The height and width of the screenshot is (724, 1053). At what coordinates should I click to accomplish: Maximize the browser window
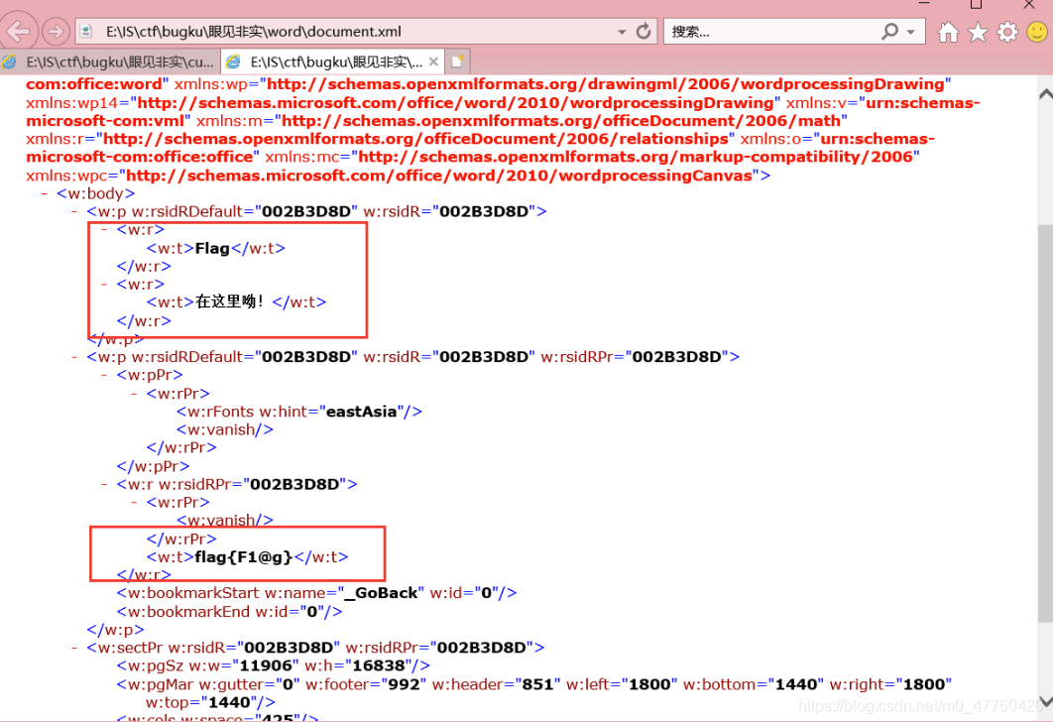click(x=977, y=5)
